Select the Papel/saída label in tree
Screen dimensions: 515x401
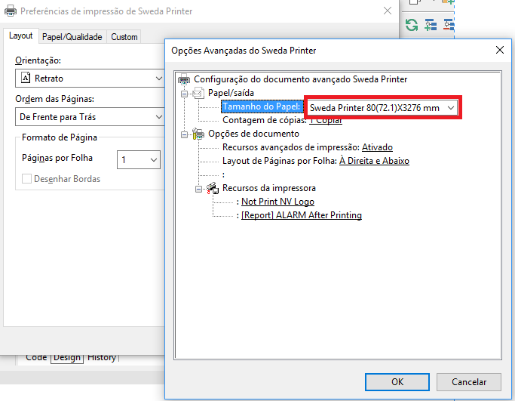point(231,93)
